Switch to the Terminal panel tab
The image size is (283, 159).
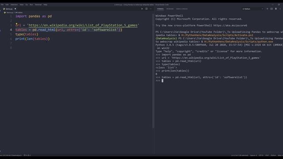160,9
